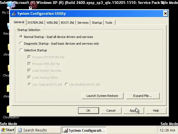Switch to the BOOT.INI tab
Image resolution: width=178 pixels, height=134 pixels.
click(x=67, y=23)
